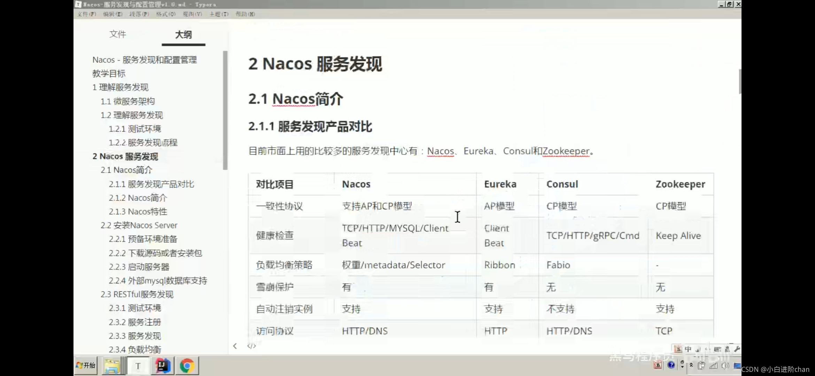Open IntelliJ IDEA from taskbar

(x=162, y=366)
